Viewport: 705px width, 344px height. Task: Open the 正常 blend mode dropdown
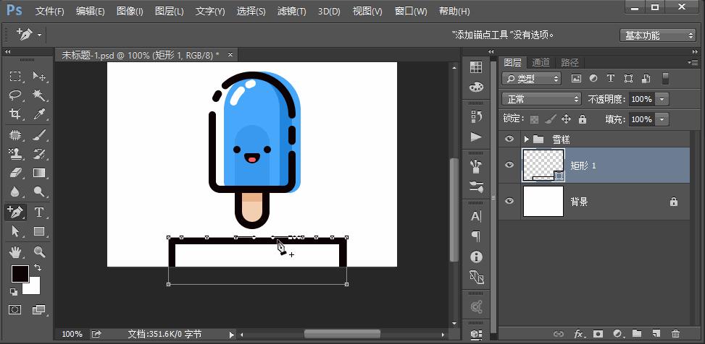tap(541, 99)
